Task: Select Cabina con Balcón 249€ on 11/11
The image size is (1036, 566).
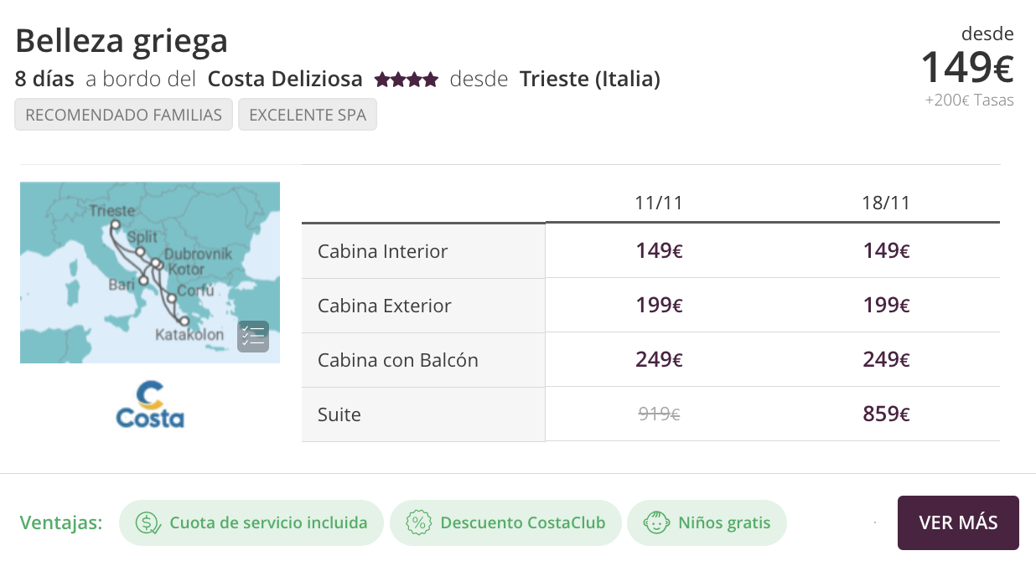Action: point(659,359)
